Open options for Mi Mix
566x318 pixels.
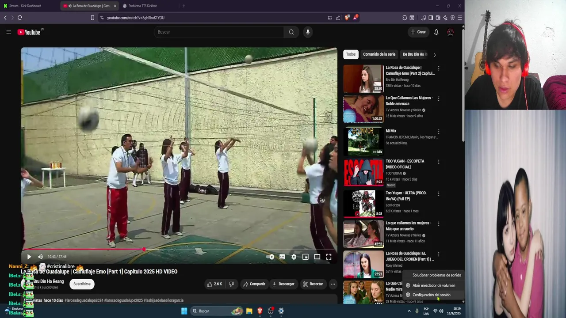point(439,132)
